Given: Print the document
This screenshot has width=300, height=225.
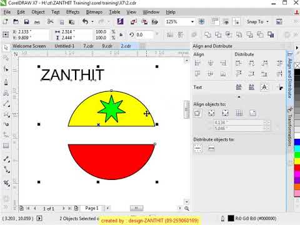Looking at the screenshot, I should click(x=37, y=22).
